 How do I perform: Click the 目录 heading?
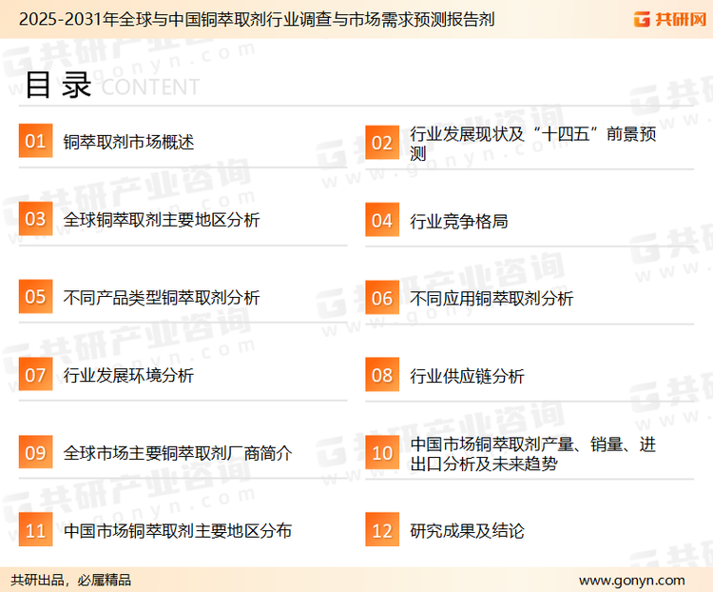pyautogui.click(x=58, y=85)
